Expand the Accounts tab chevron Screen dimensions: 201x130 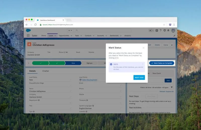tap(106, 36)
